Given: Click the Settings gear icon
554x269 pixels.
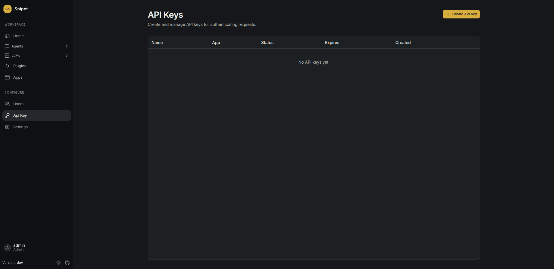Looking at the screenshot, I should pos(7,127).
